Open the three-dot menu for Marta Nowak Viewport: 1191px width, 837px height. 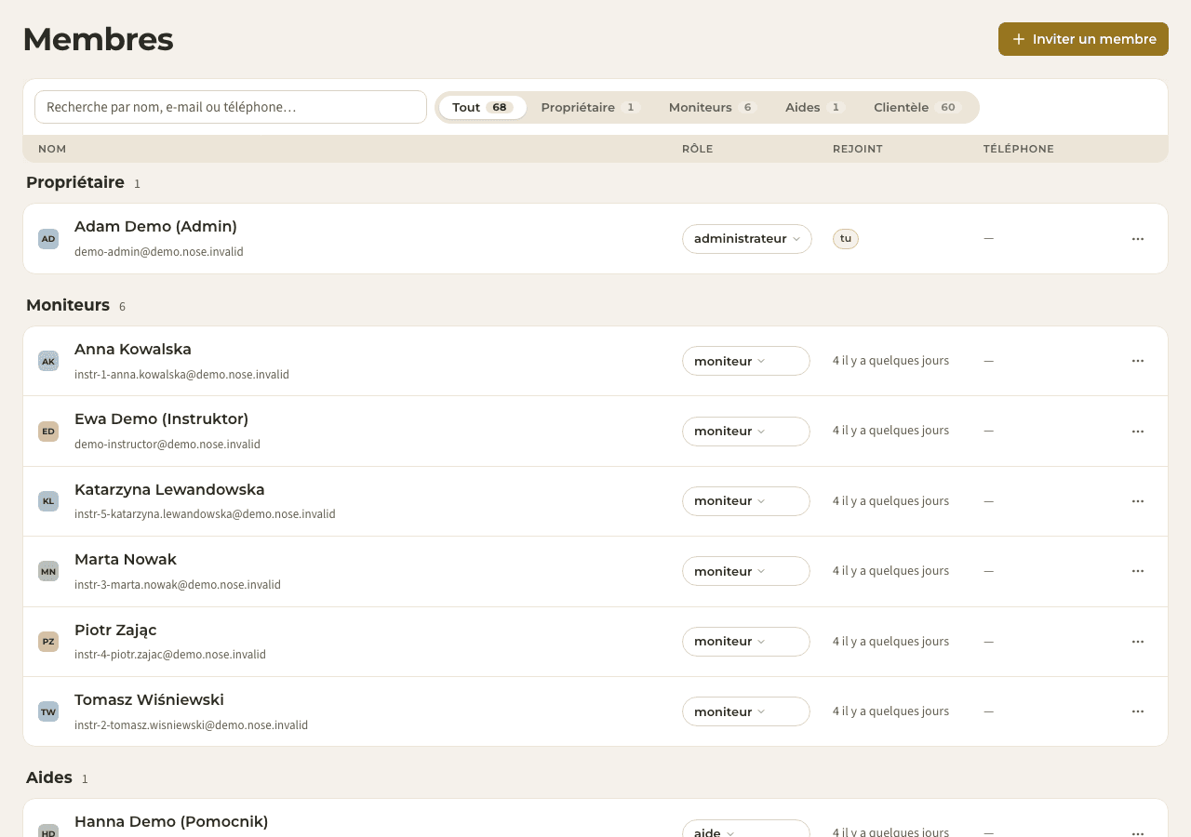(1137, 571)
